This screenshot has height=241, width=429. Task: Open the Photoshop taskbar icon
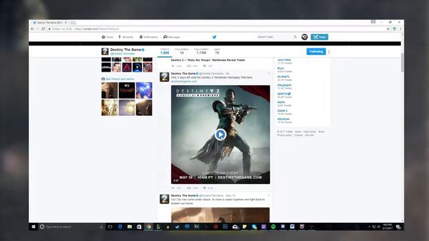225,226
